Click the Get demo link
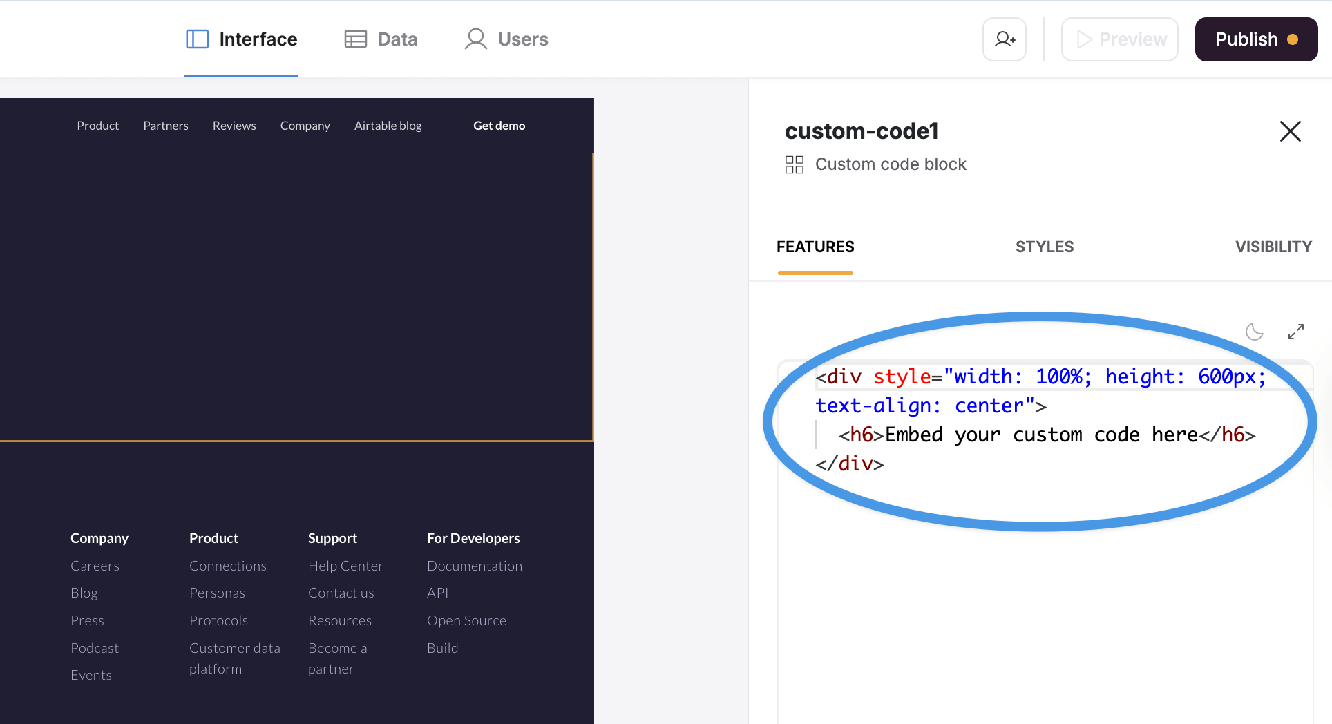Viewport: 1332px width, 724px height. (499, 126)
